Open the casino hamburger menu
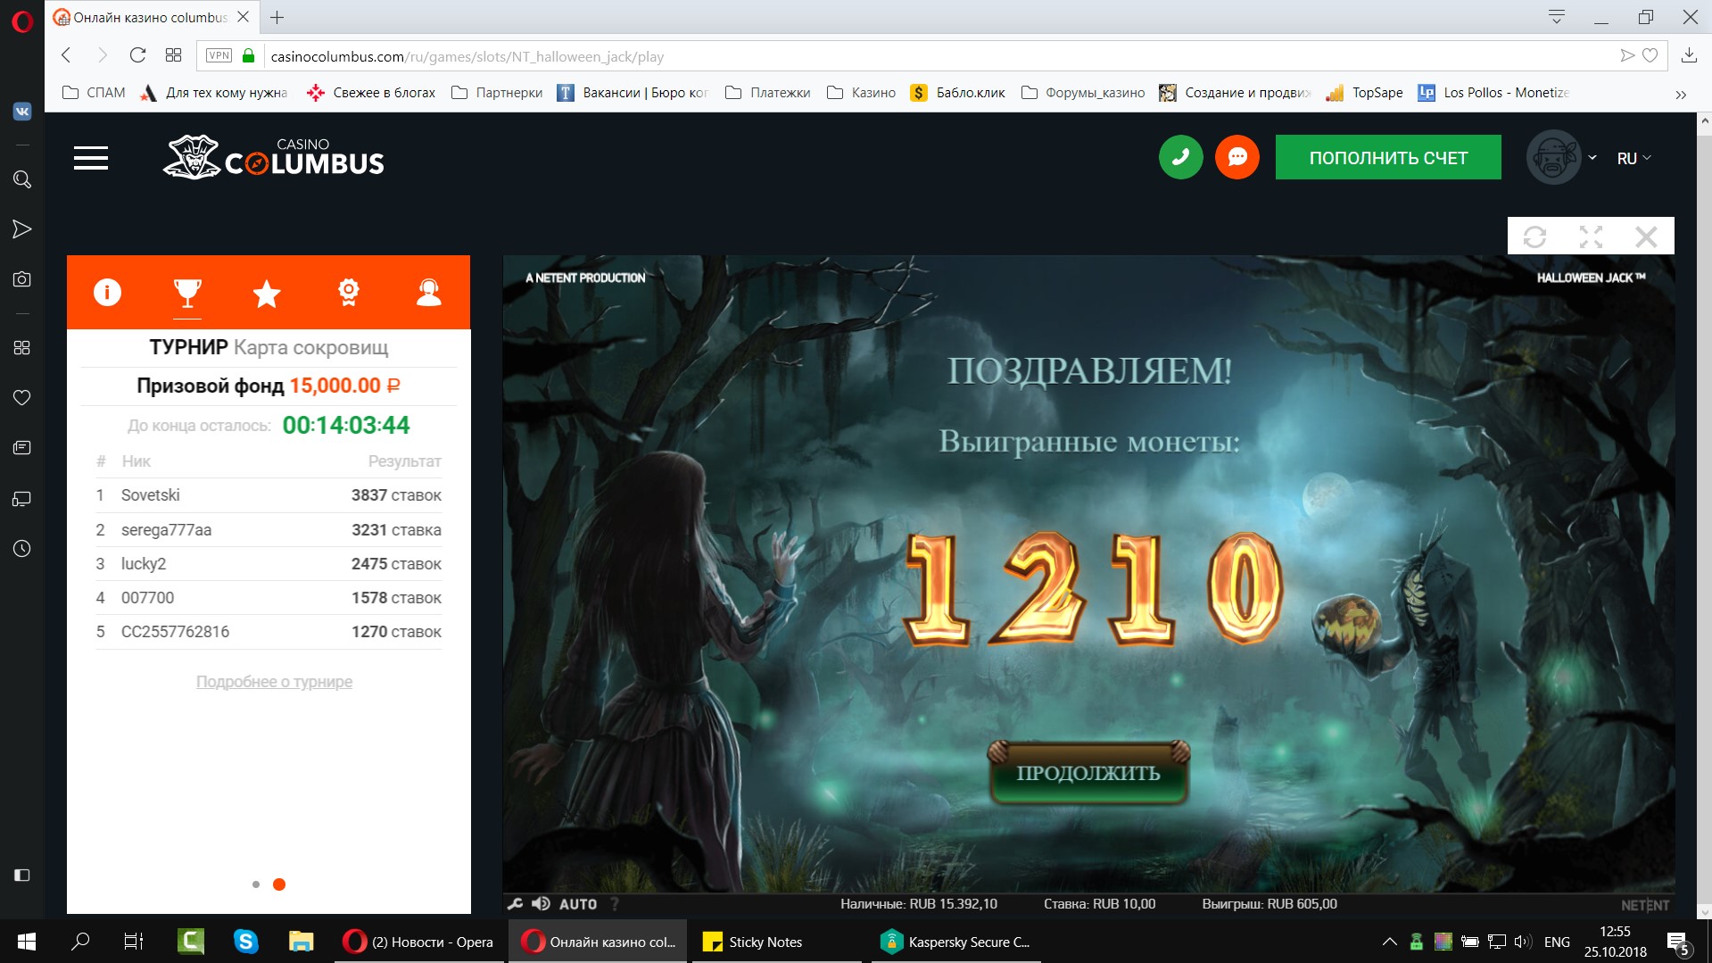 click(91, 158)
